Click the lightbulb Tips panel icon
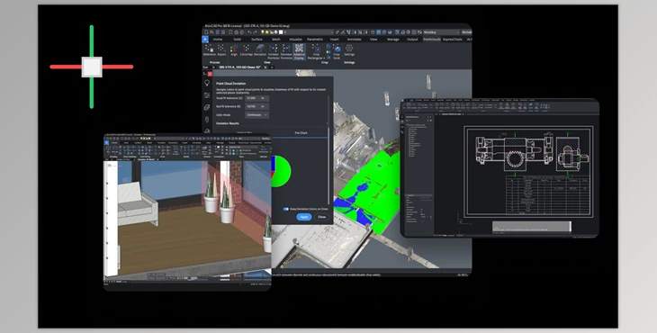 207,83
